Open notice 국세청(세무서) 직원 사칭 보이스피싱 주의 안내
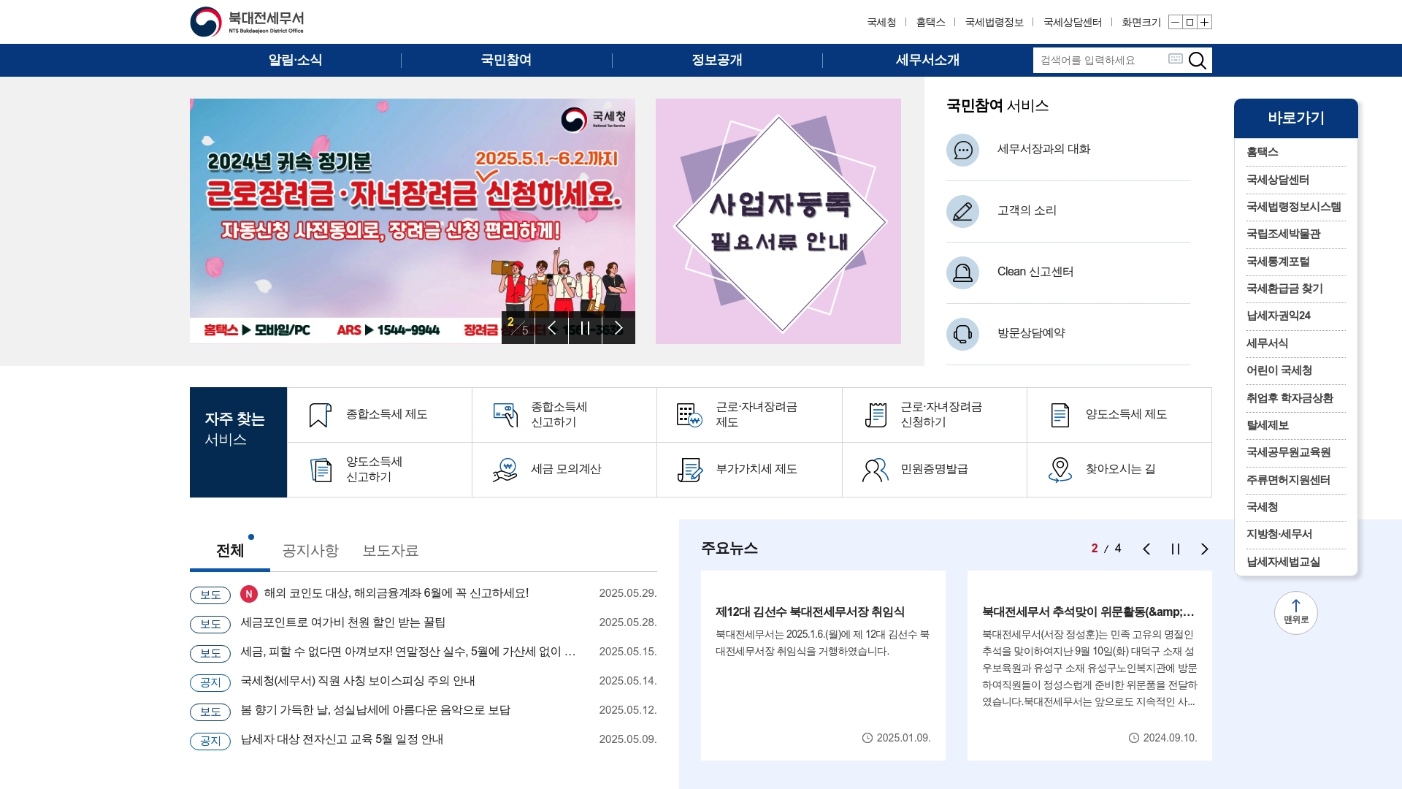 [x=358, y=681]
